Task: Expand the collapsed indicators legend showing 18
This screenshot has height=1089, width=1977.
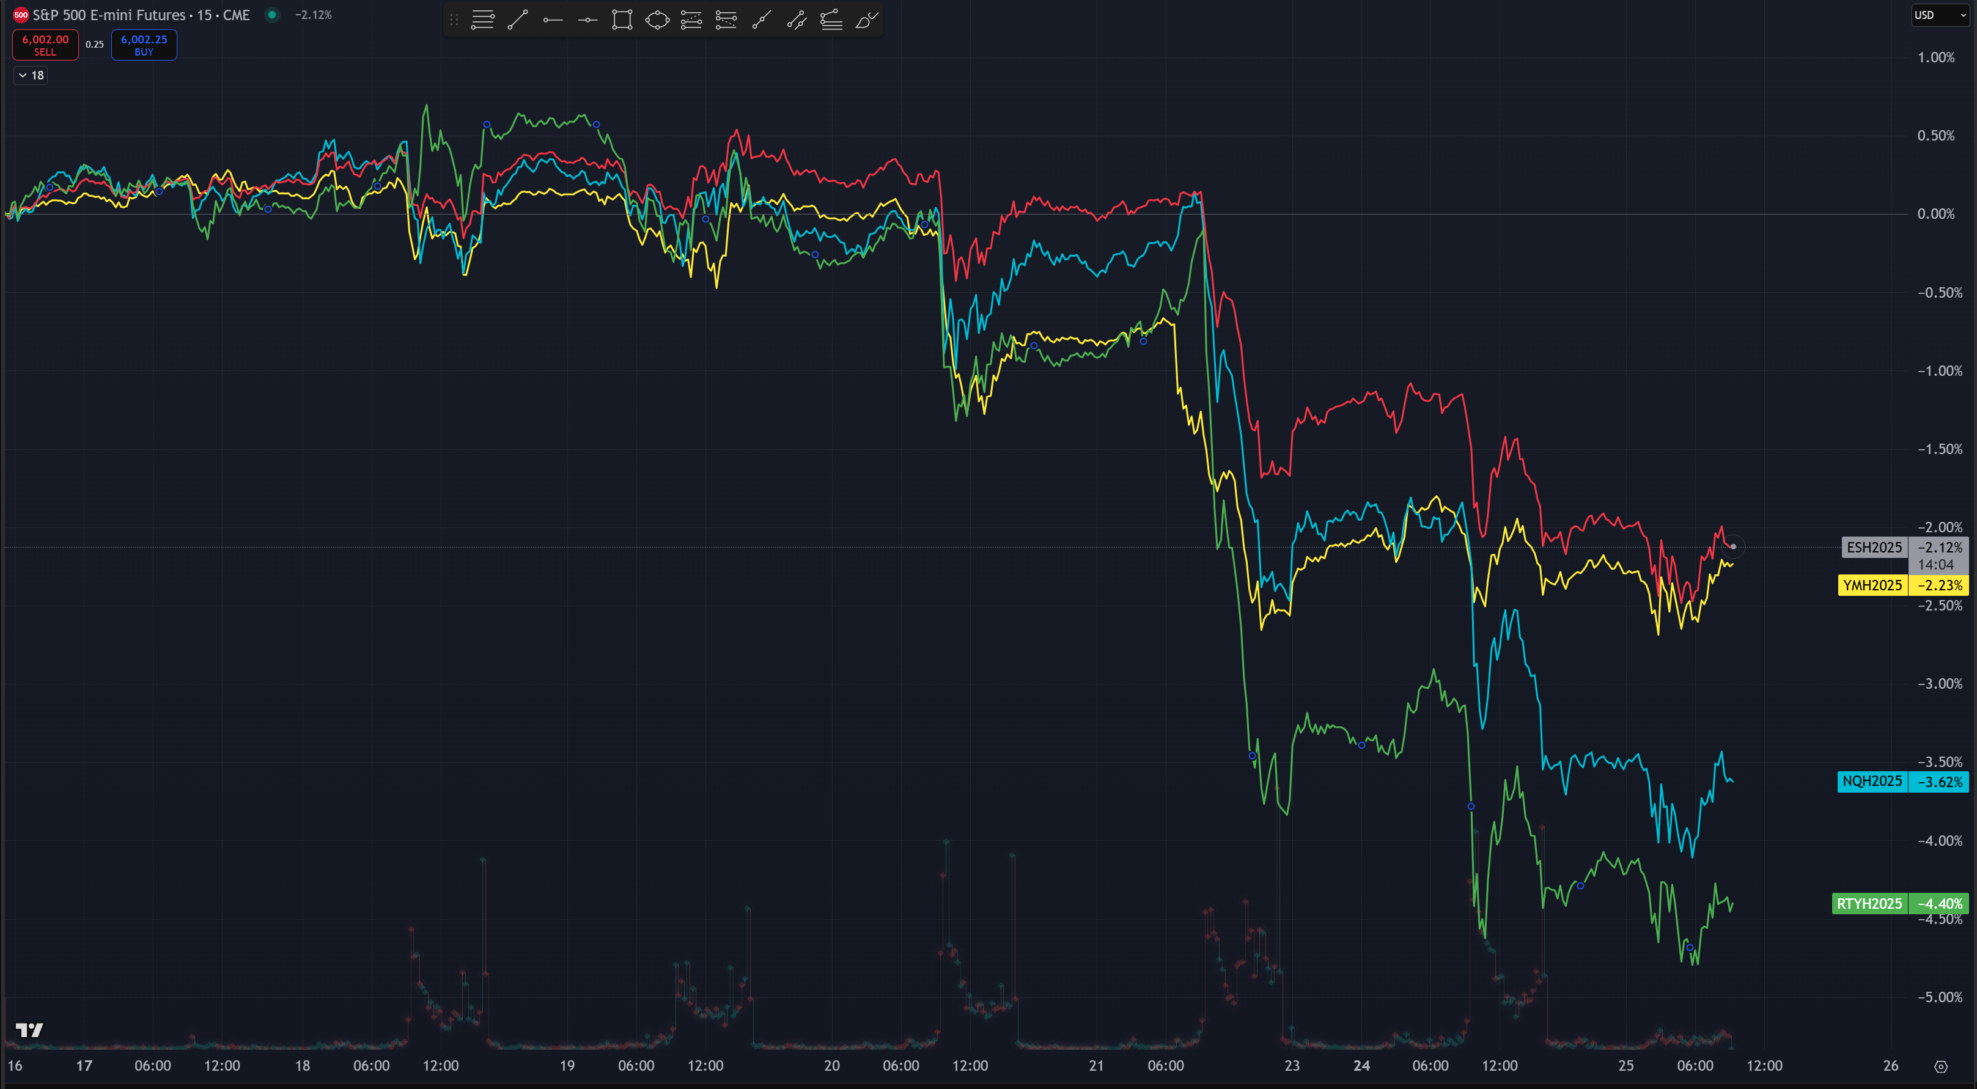Action: tap(31, 75)
